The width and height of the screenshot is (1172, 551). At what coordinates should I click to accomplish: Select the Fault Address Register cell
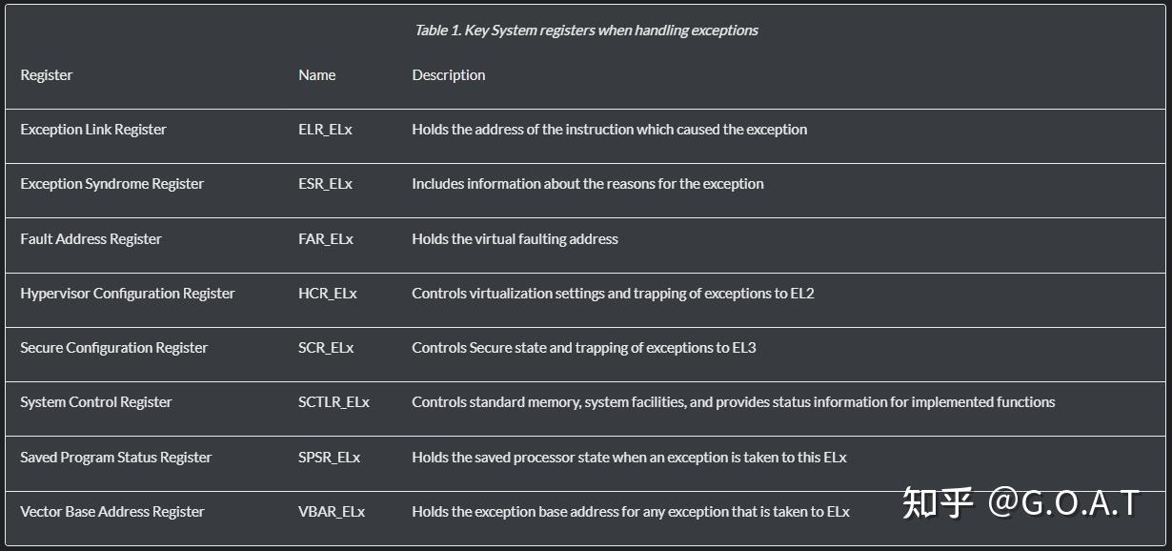click(x=91, y=239)
